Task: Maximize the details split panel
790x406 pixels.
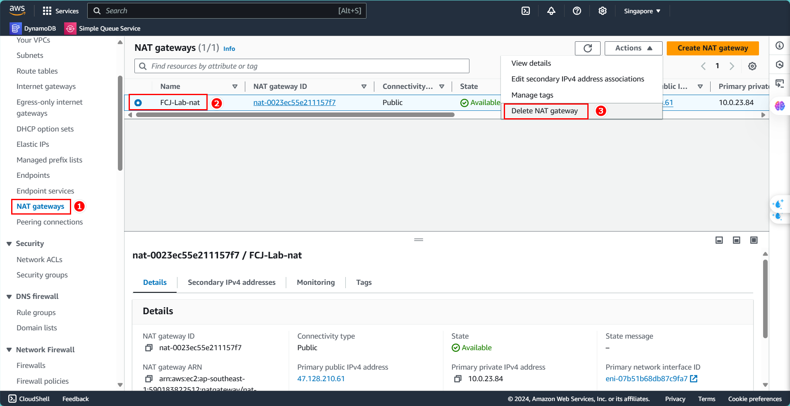Action: pos(754,240)
